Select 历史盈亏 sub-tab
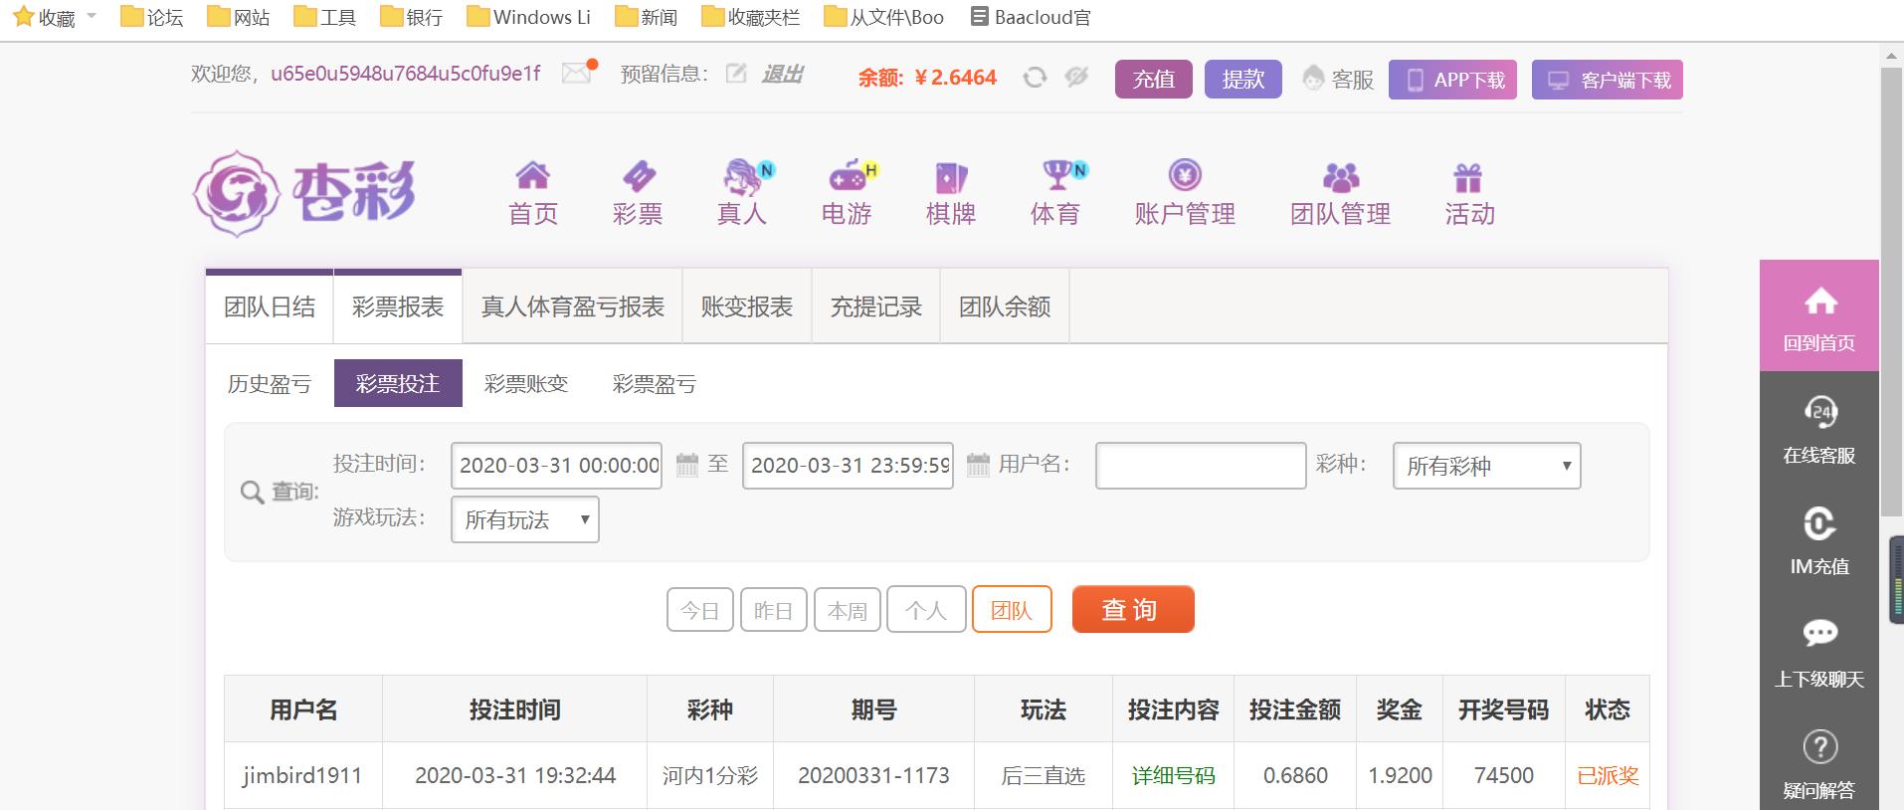This screenshot has height=810, width=1904. [270, 384]
